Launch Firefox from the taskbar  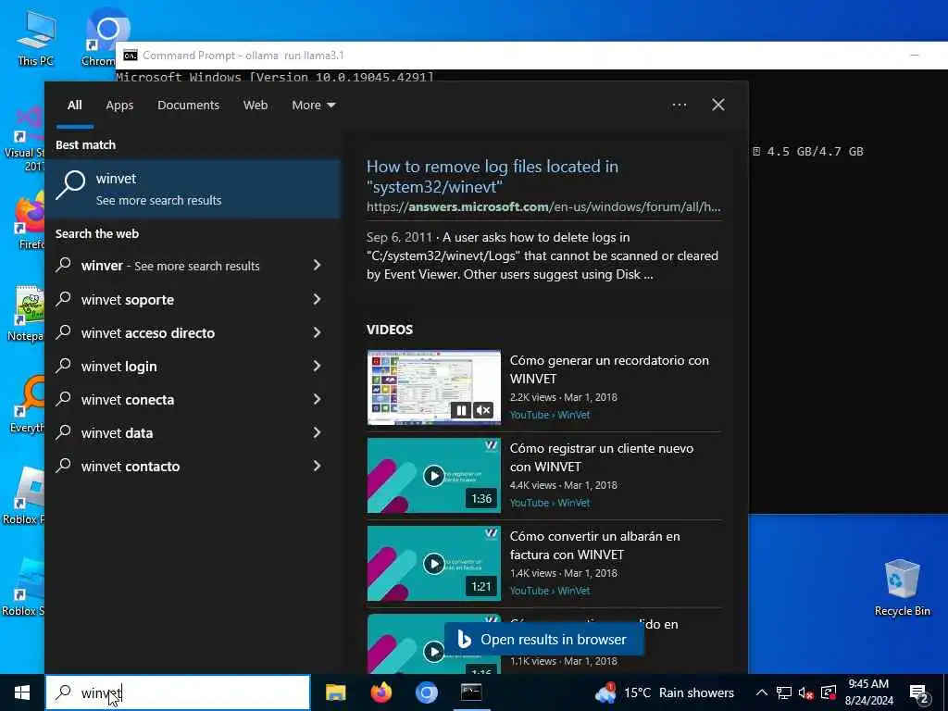380,692
